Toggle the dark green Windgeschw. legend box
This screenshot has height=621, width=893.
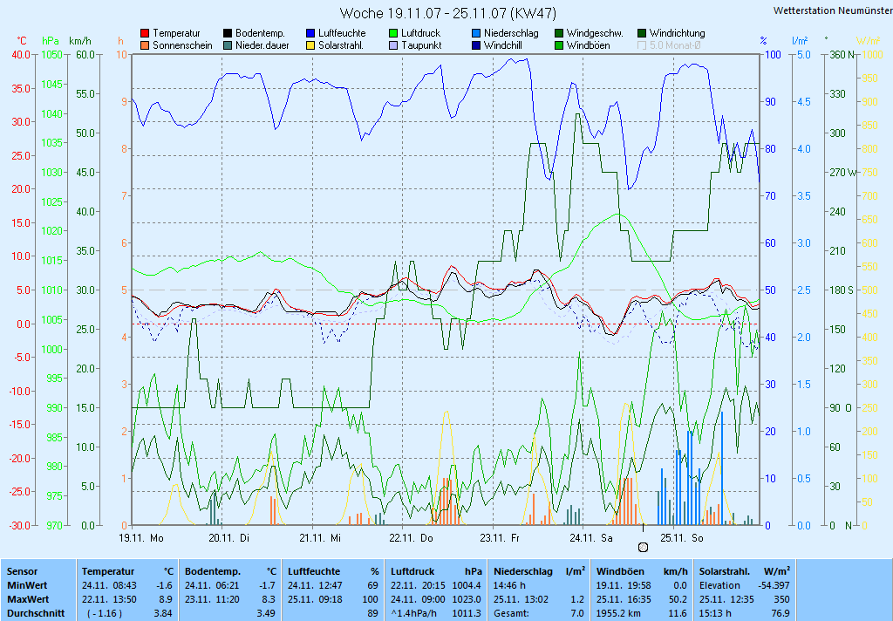tap(559, 33)
